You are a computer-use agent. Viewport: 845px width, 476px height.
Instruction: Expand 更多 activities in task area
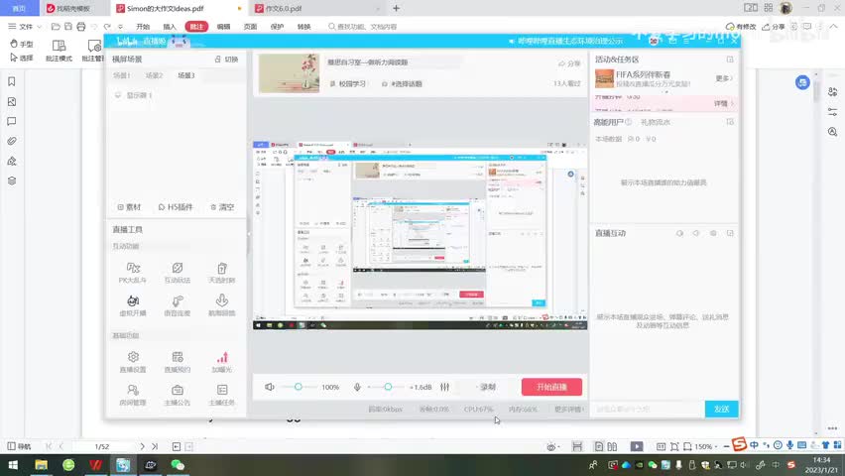point(724,78)
